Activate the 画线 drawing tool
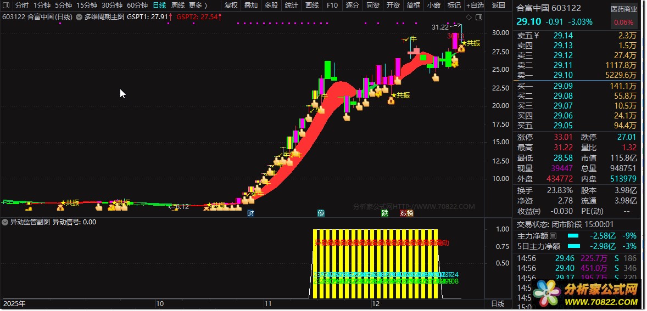Viewport: 647px width, 311px height. [x=312, y=5]
